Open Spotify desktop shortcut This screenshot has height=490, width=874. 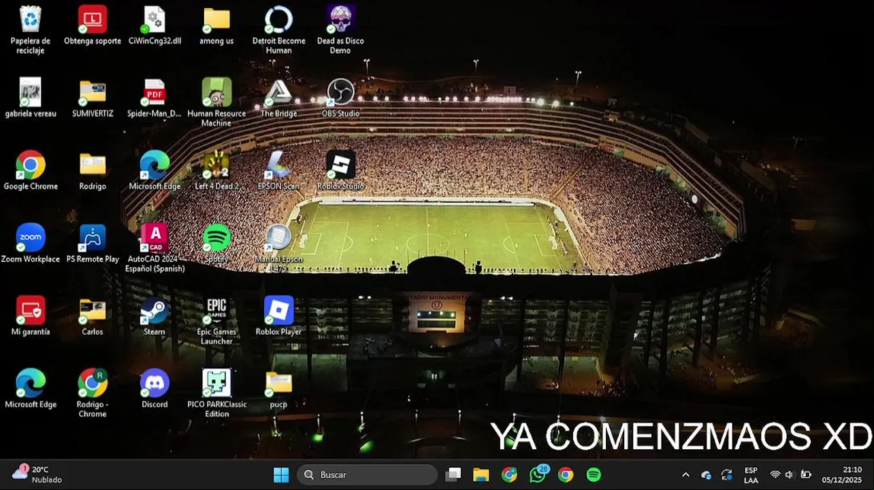click(x=216, y=244)
